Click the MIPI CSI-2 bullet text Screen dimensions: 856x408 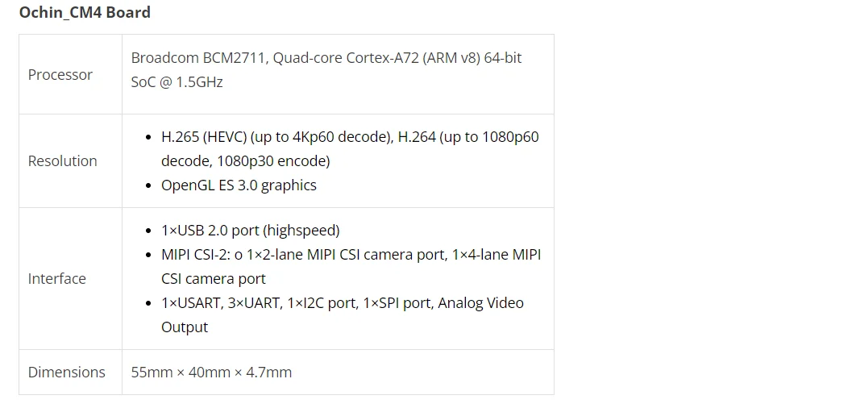196,254
